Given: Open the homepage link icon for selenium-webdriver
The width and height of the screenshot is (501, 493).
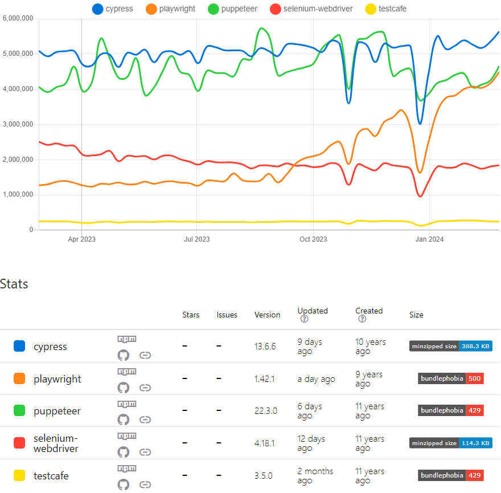Looking at the screenshot, I should tap(145, 452).
